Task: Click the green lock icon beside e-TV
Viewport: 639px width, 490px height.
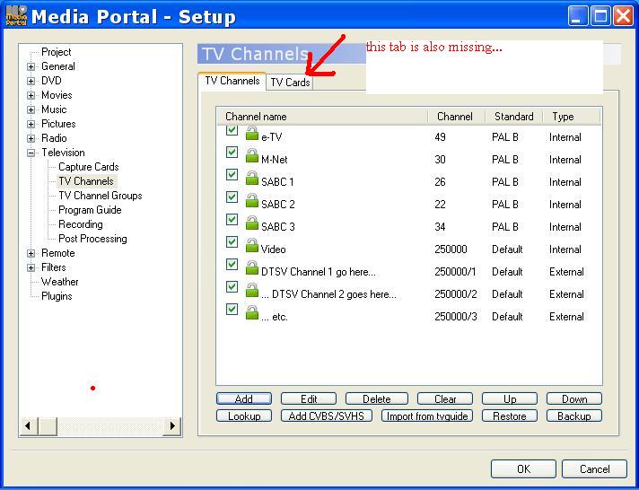Action: [251, 134]
